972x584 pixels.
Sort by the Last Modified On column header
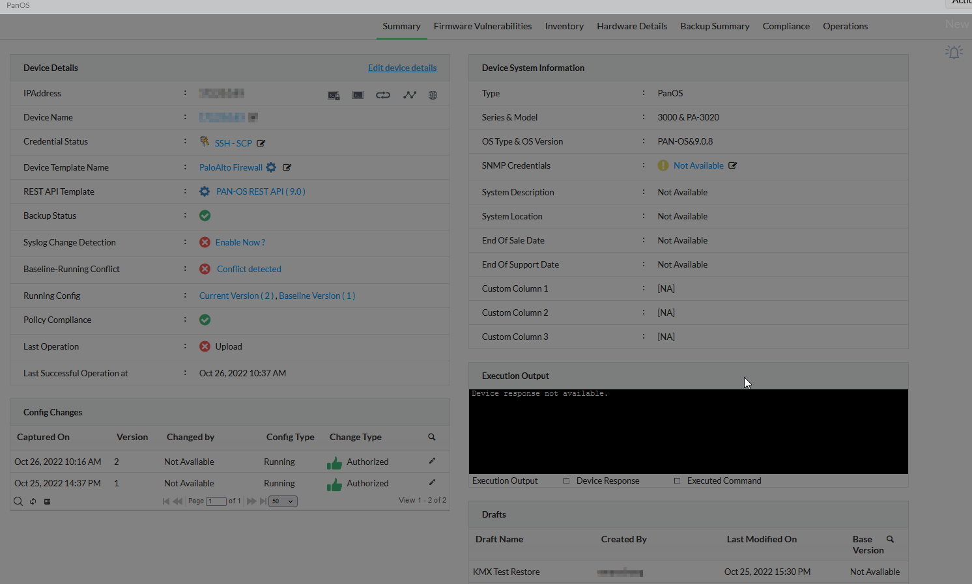[x=762, y=539]
